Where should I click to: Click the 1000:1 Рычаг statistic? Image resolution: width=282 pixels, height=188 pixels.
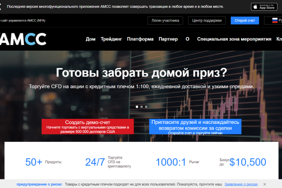click(x=177, y=162)
